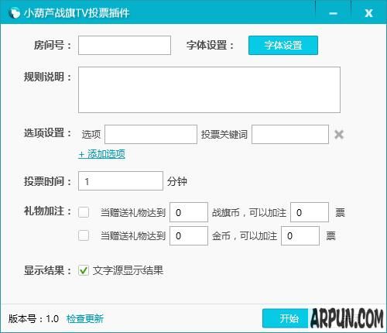Focus the 选项 name input box
This screenshot has height=333, width=387.
tap(151, 134)
